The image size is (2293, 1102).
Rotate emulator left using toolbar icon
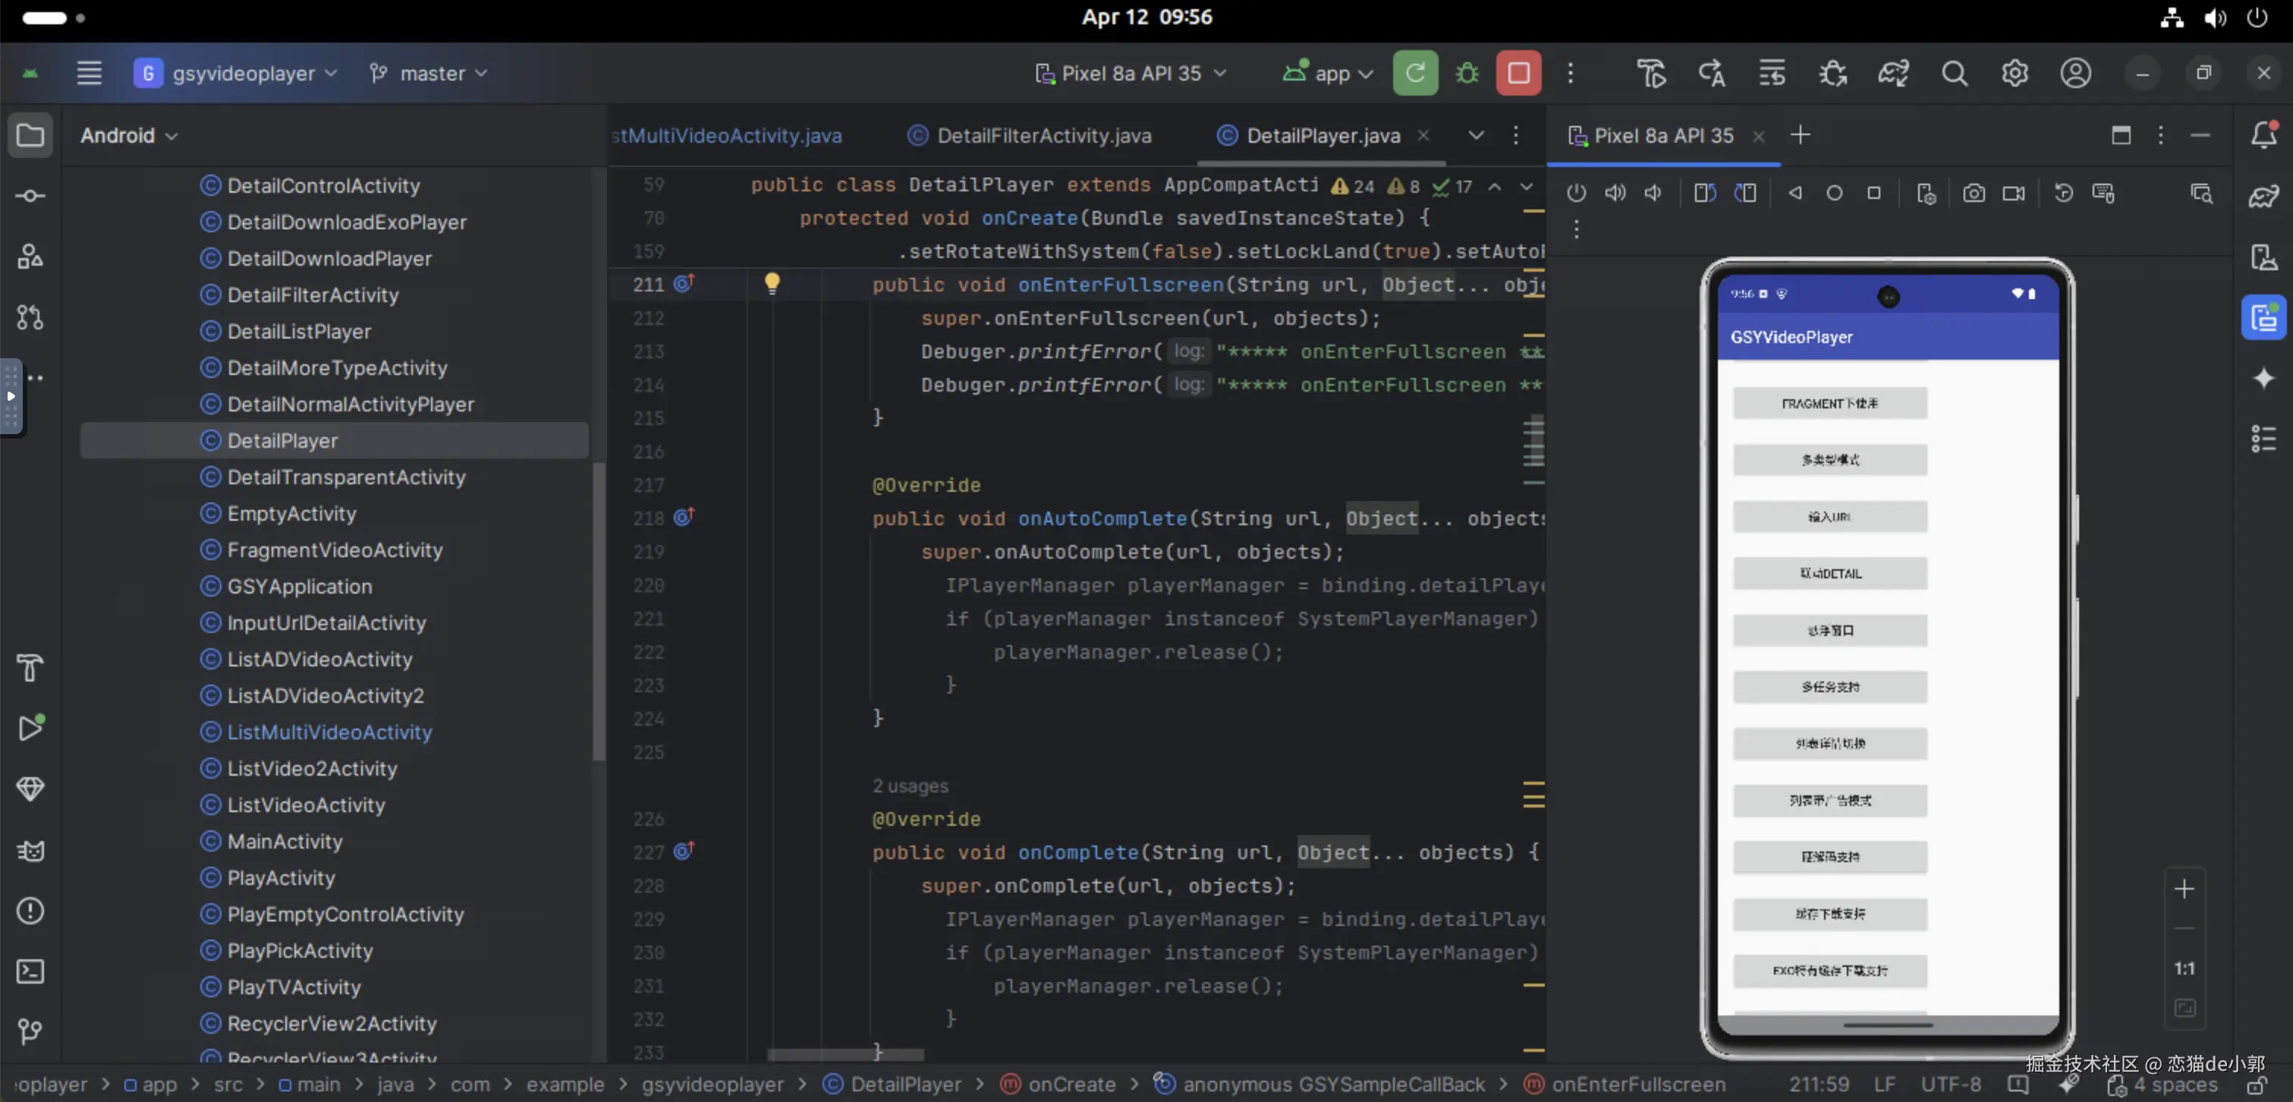(x=1705, y=194)
